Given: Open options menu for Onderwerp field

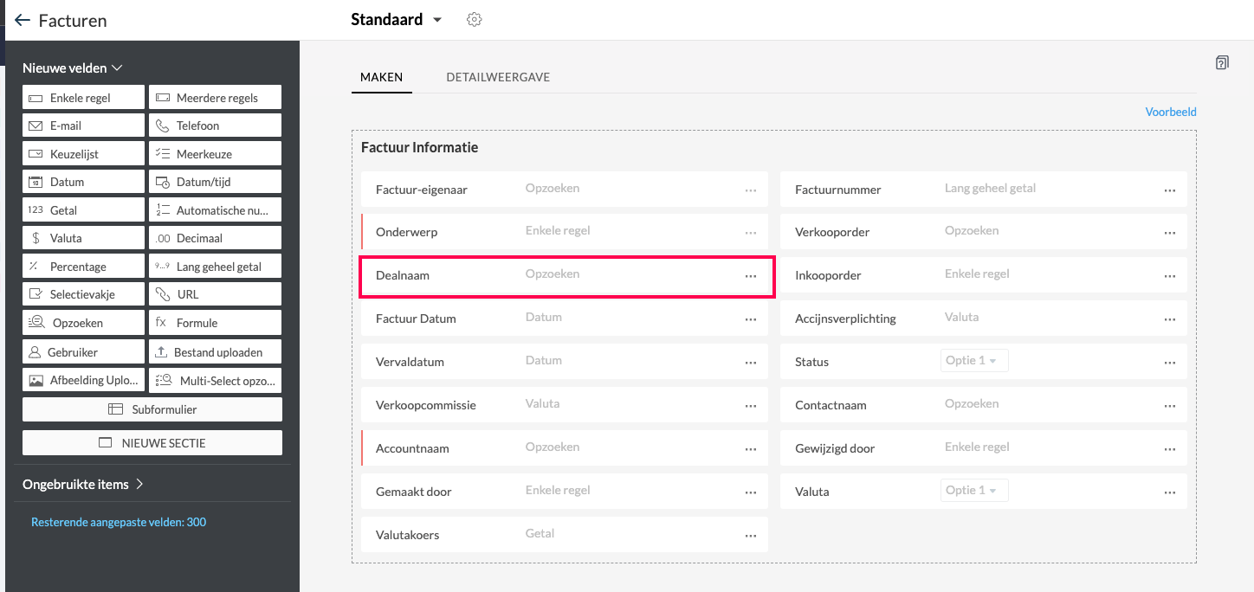Looking at the screenshot, I should point(750,233).
